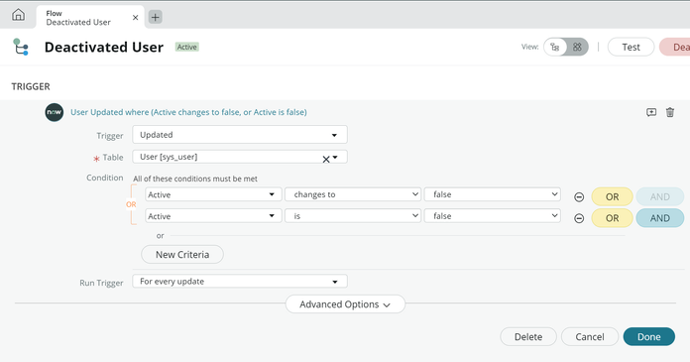
Task: Select the Flow Deactivated User tab
Action: point(90,18)
